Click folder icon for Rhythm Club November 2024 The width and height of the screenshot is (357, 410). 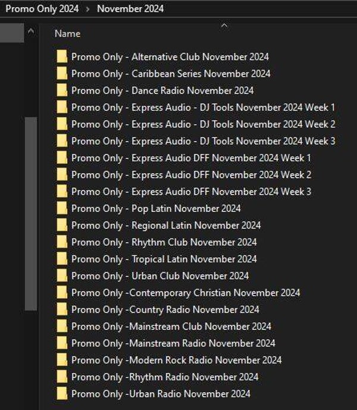[62, 242]
